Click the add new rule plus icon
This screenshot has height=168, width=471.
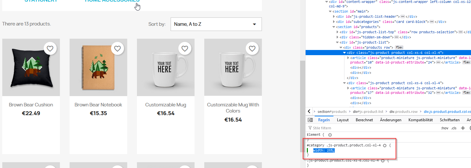pos(463,128)
